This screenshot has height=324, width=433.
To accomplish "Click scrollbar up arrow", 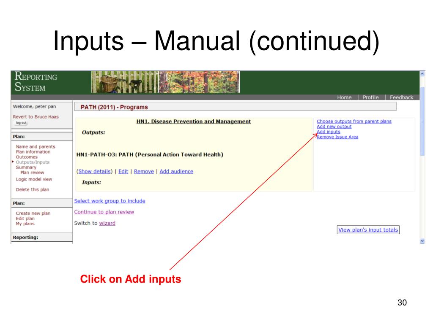I will click(422, 74).
